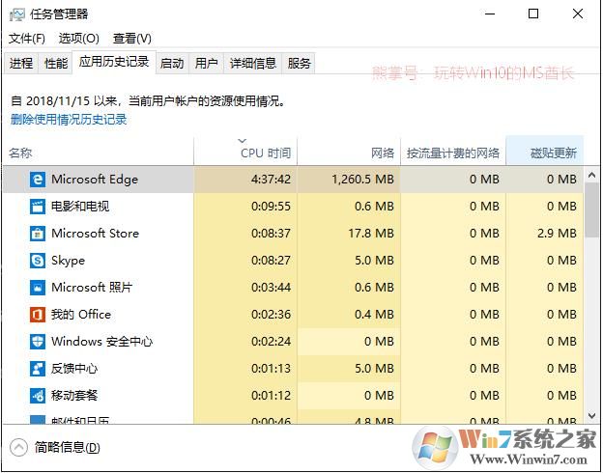Select the 反馈中心 row name
Image resolution: width=603 pixels, height=473 pixels.
point(74,369)
